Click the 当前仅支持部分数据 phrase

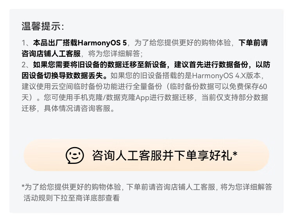(x=235, y=97)
